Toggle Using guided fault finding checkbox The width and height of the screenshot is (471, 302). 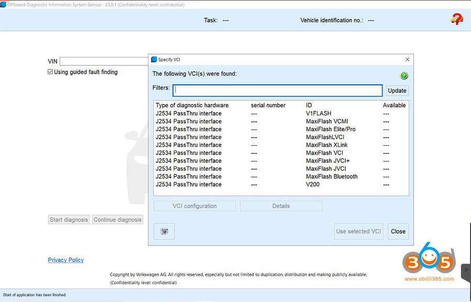point(50,72)
